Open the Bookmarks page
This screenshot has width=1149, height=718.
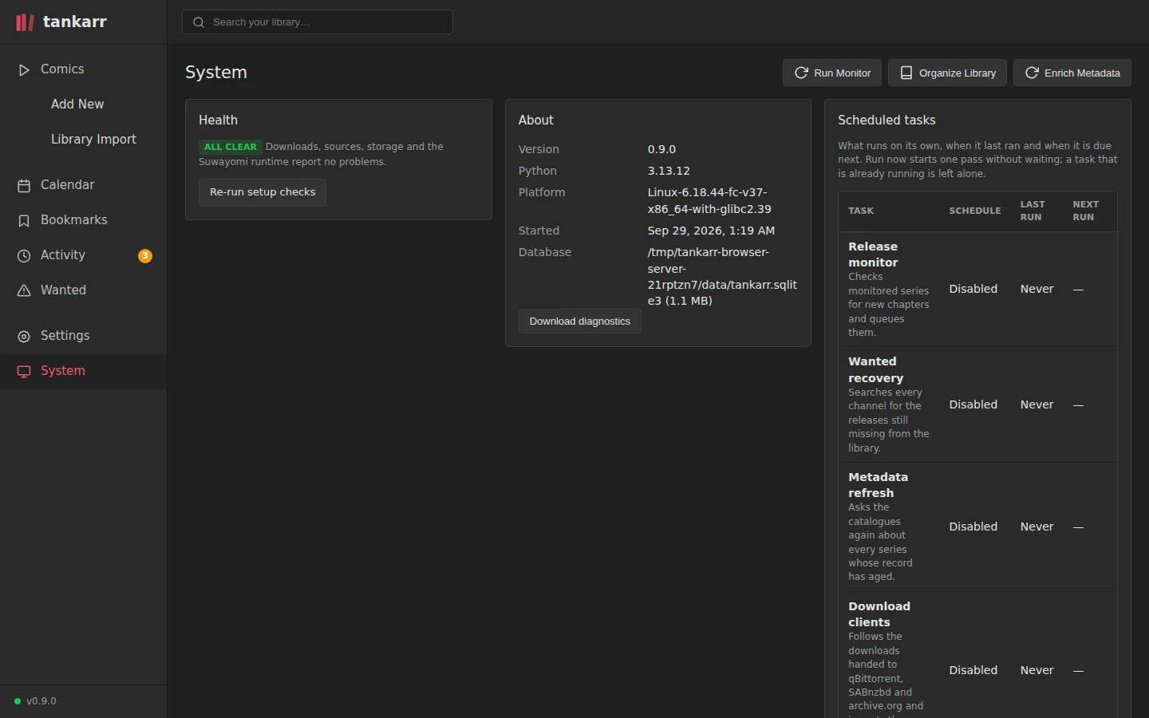pos(84,220)
